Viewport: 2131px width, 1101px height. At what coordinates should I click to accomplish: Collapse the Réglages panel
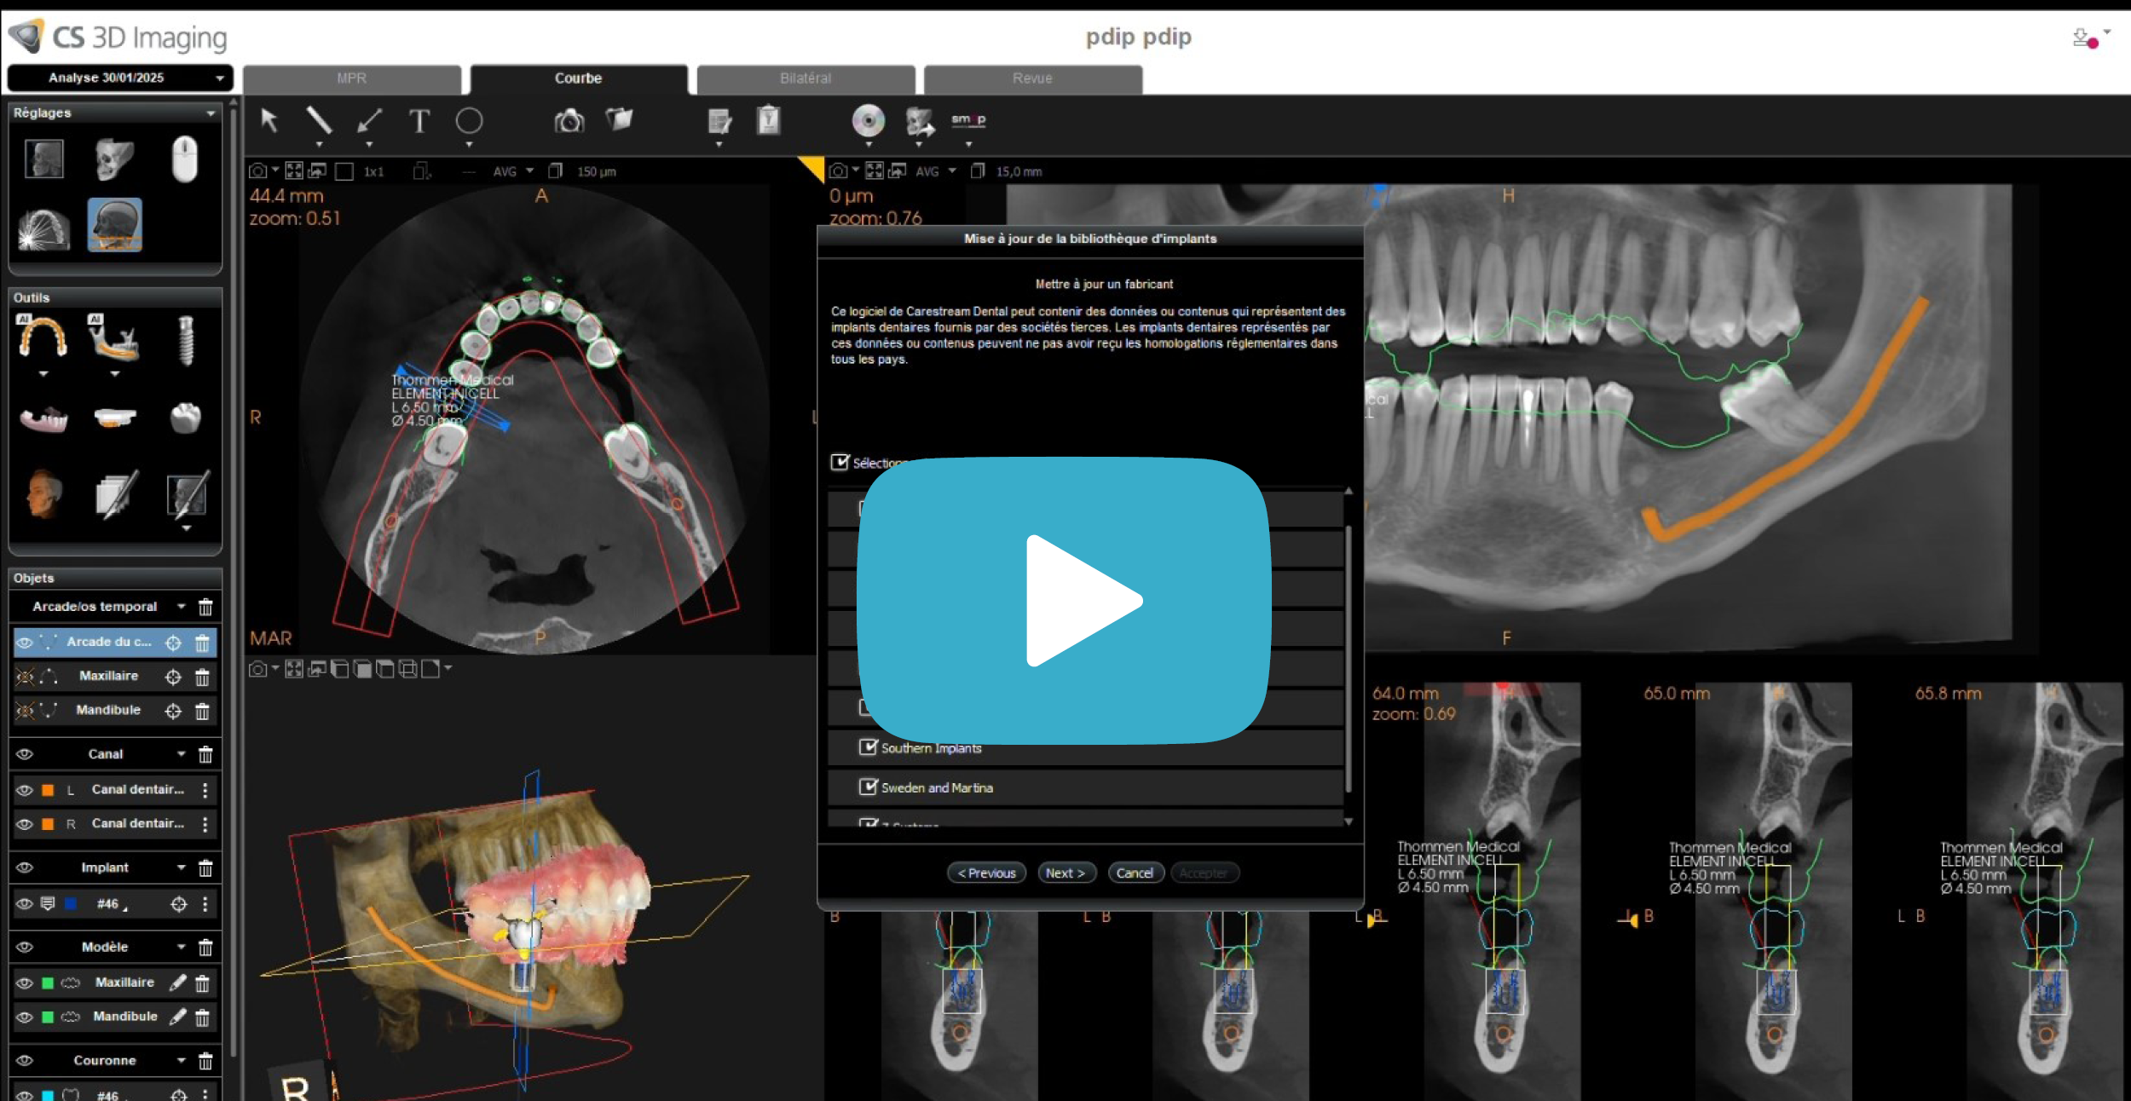[211, 113]
